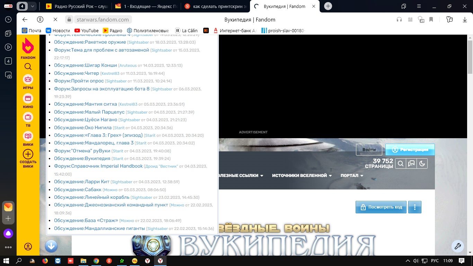The width and height of the screenshot is (473, 266).
Task: Bookmark this page with the bookmark icon
Action: (x=431, y=20)
